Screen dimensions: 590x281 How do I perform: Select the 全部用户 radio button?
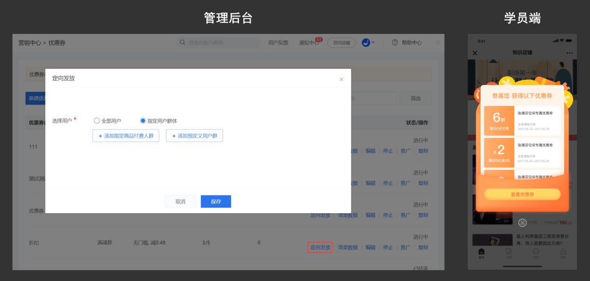pyautogui.click(x=97, y=121)
